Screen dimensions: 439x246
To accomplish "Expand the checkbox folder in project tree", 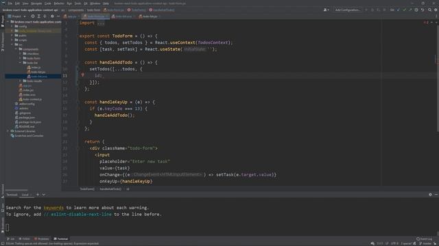I will coord(20,53).
